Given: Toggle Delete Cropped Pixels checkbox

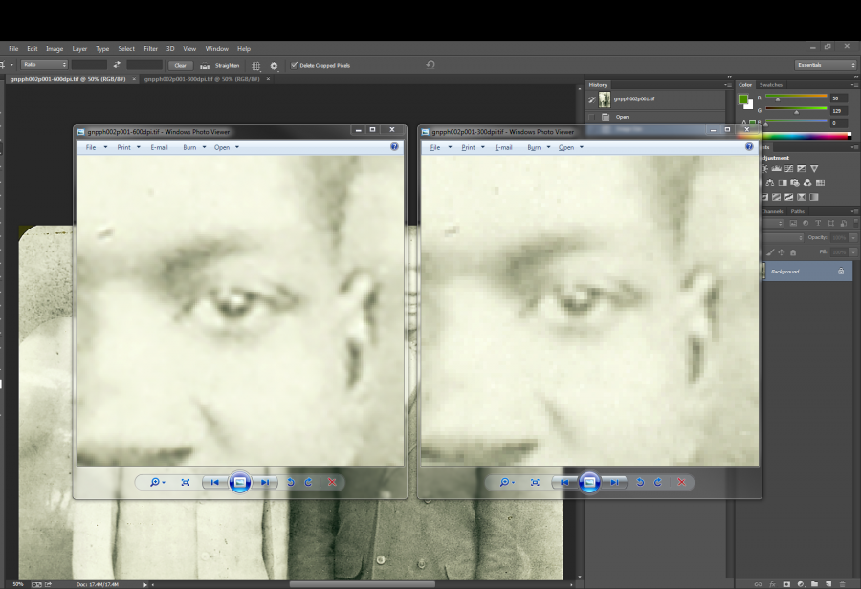Looking at the screenshot, I should point(295,65).
